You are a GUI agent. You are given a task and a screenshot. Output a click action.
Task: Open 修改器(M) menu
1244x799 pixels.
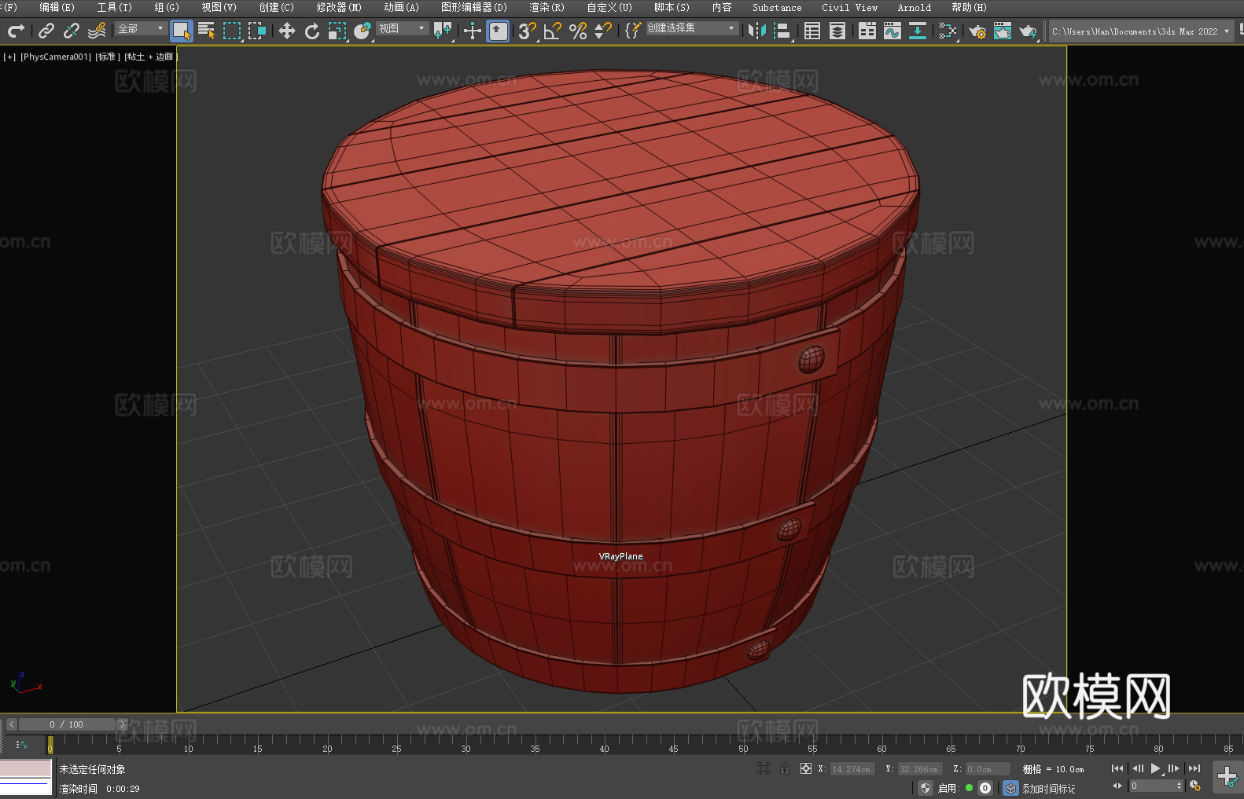coord(339,7)
